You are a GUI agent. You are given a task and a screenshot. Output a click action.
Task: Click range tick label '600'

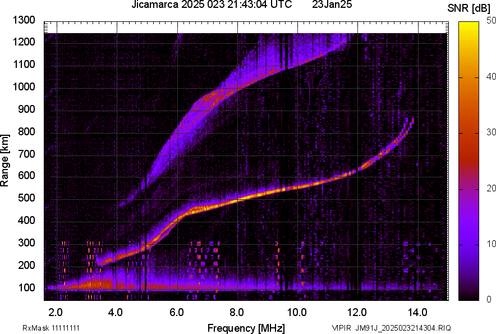[26, 176]
